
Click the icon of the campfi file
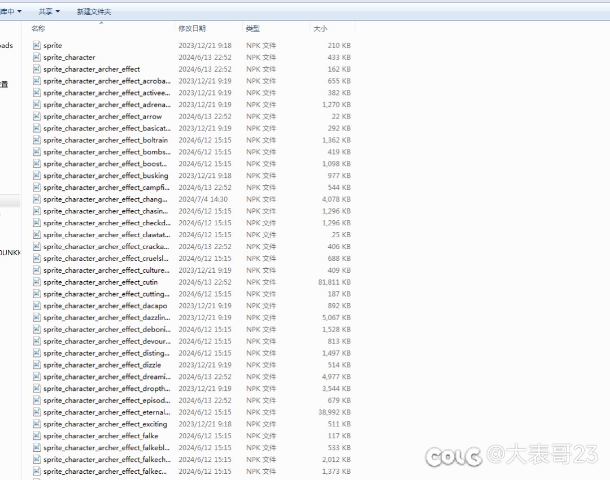pos(37,187)
